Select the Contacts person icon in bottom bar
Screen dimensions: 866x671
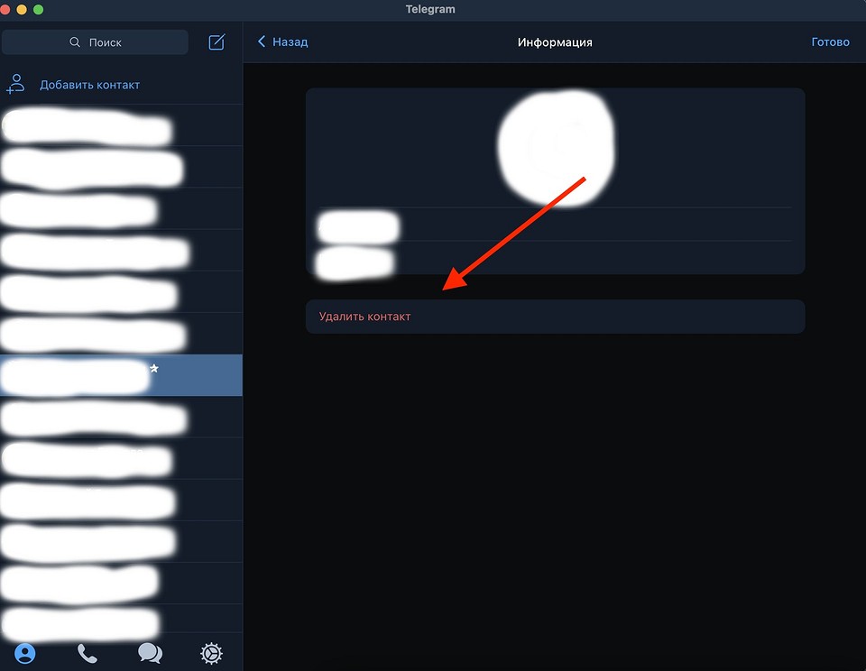pos(25,652)
